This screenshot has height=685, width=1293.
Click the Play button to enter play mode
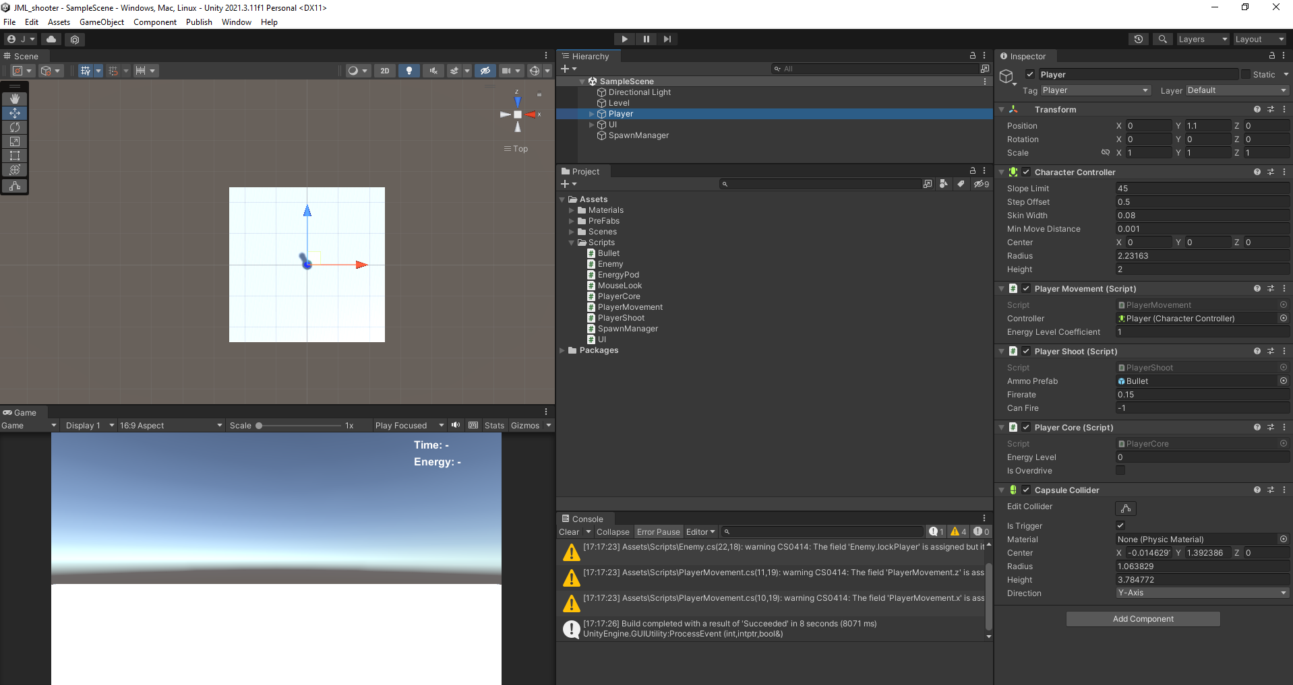624,38
